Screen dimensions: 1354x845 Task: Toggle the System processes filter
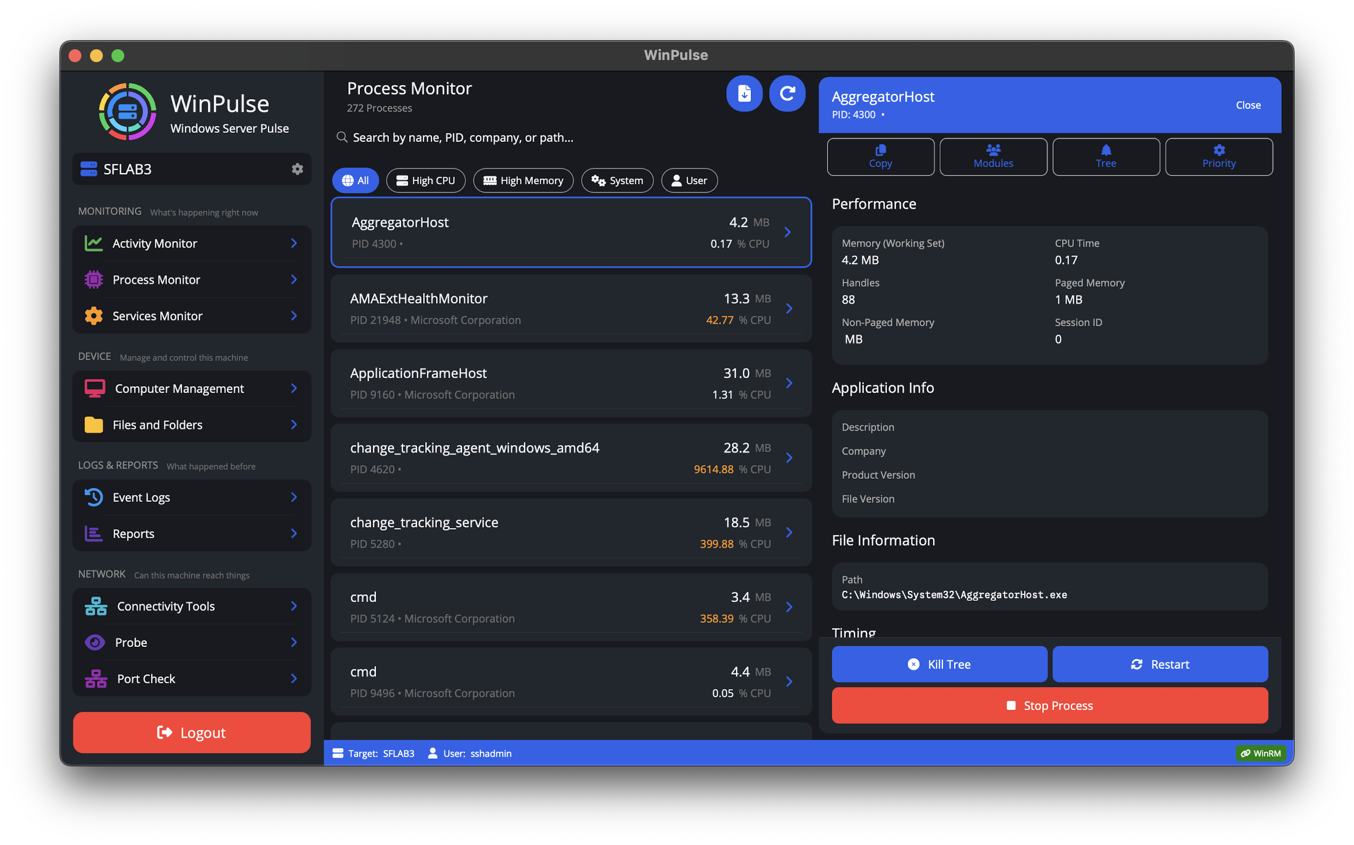coord(617,180)
